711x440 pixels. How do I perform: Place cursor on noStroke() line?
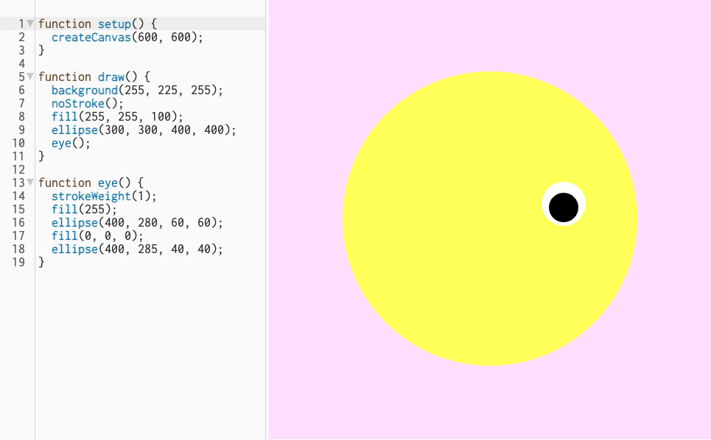click(87, 103)
